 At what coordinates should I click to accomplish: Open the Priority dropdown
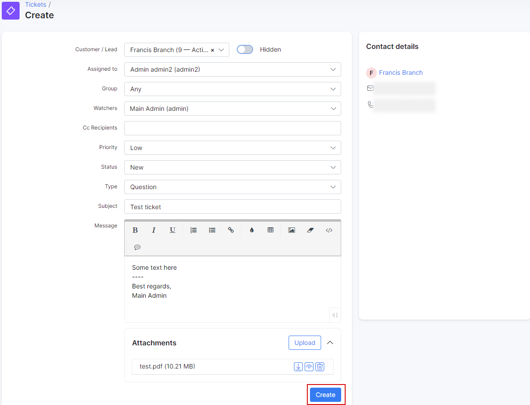[x=232, y=148]
